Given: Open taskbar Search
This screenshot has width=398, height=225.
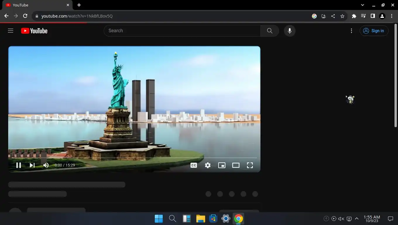Looking at the screenshot, I should (172, 219).
